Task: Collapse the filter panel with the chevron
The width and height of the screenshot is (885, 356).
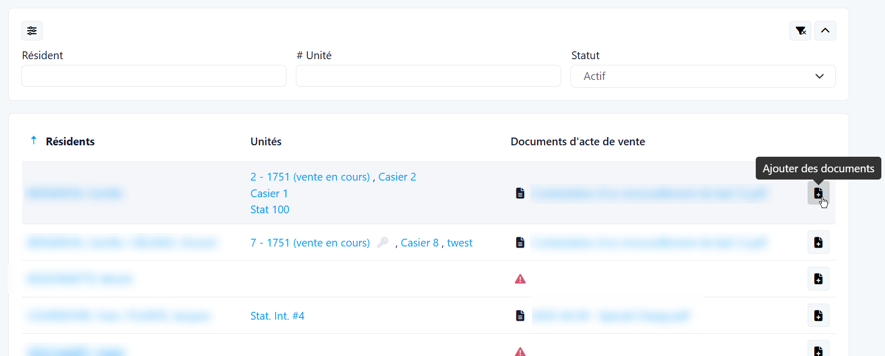Action: pos(825,31)
